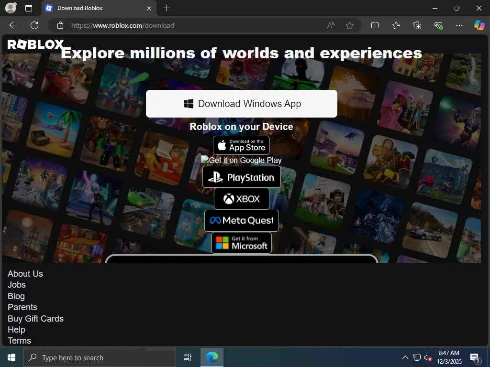490x367 pixels.
Task: Open the browser profile avatar
Action: (11, 8)
